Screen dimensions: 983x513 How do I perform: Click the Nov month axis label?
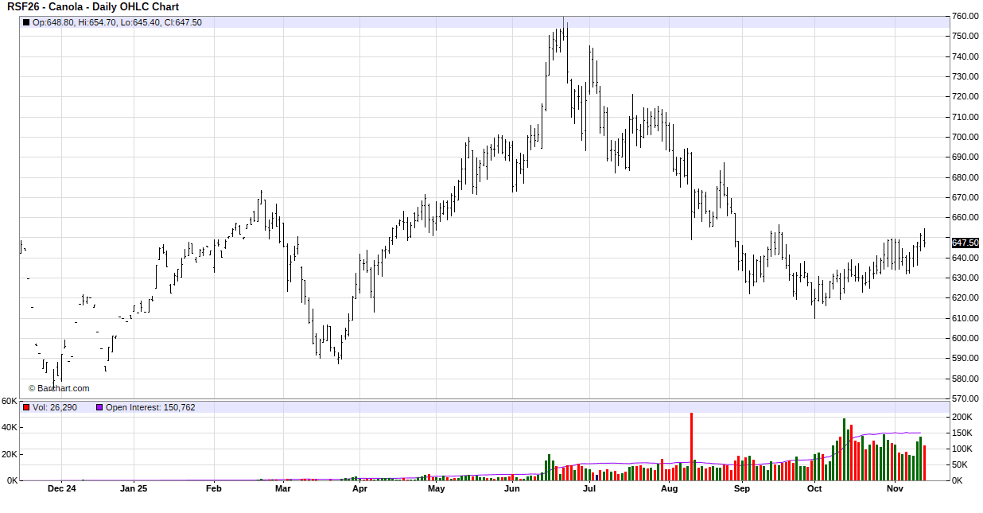click(x=895, y=489)
